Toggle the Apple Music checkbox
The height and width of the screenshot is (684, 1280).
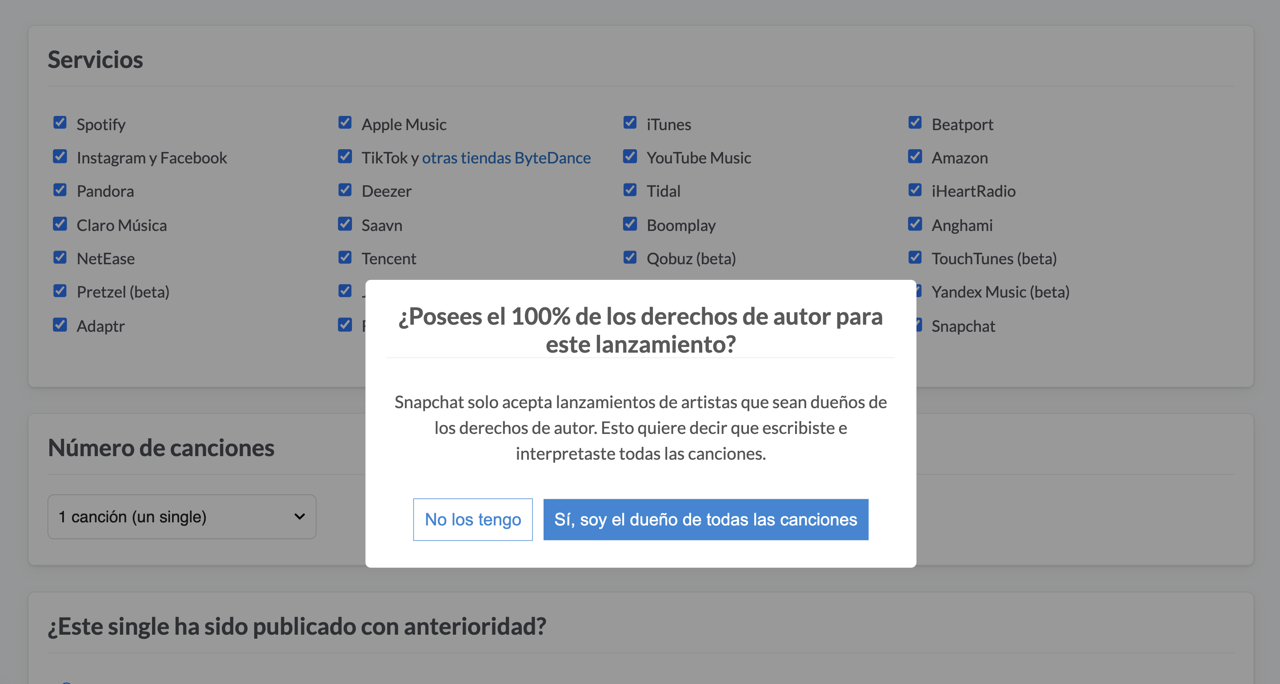(x=345, y=122)
